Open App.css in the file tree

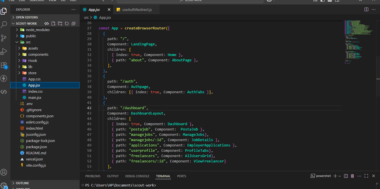(45, 79)
